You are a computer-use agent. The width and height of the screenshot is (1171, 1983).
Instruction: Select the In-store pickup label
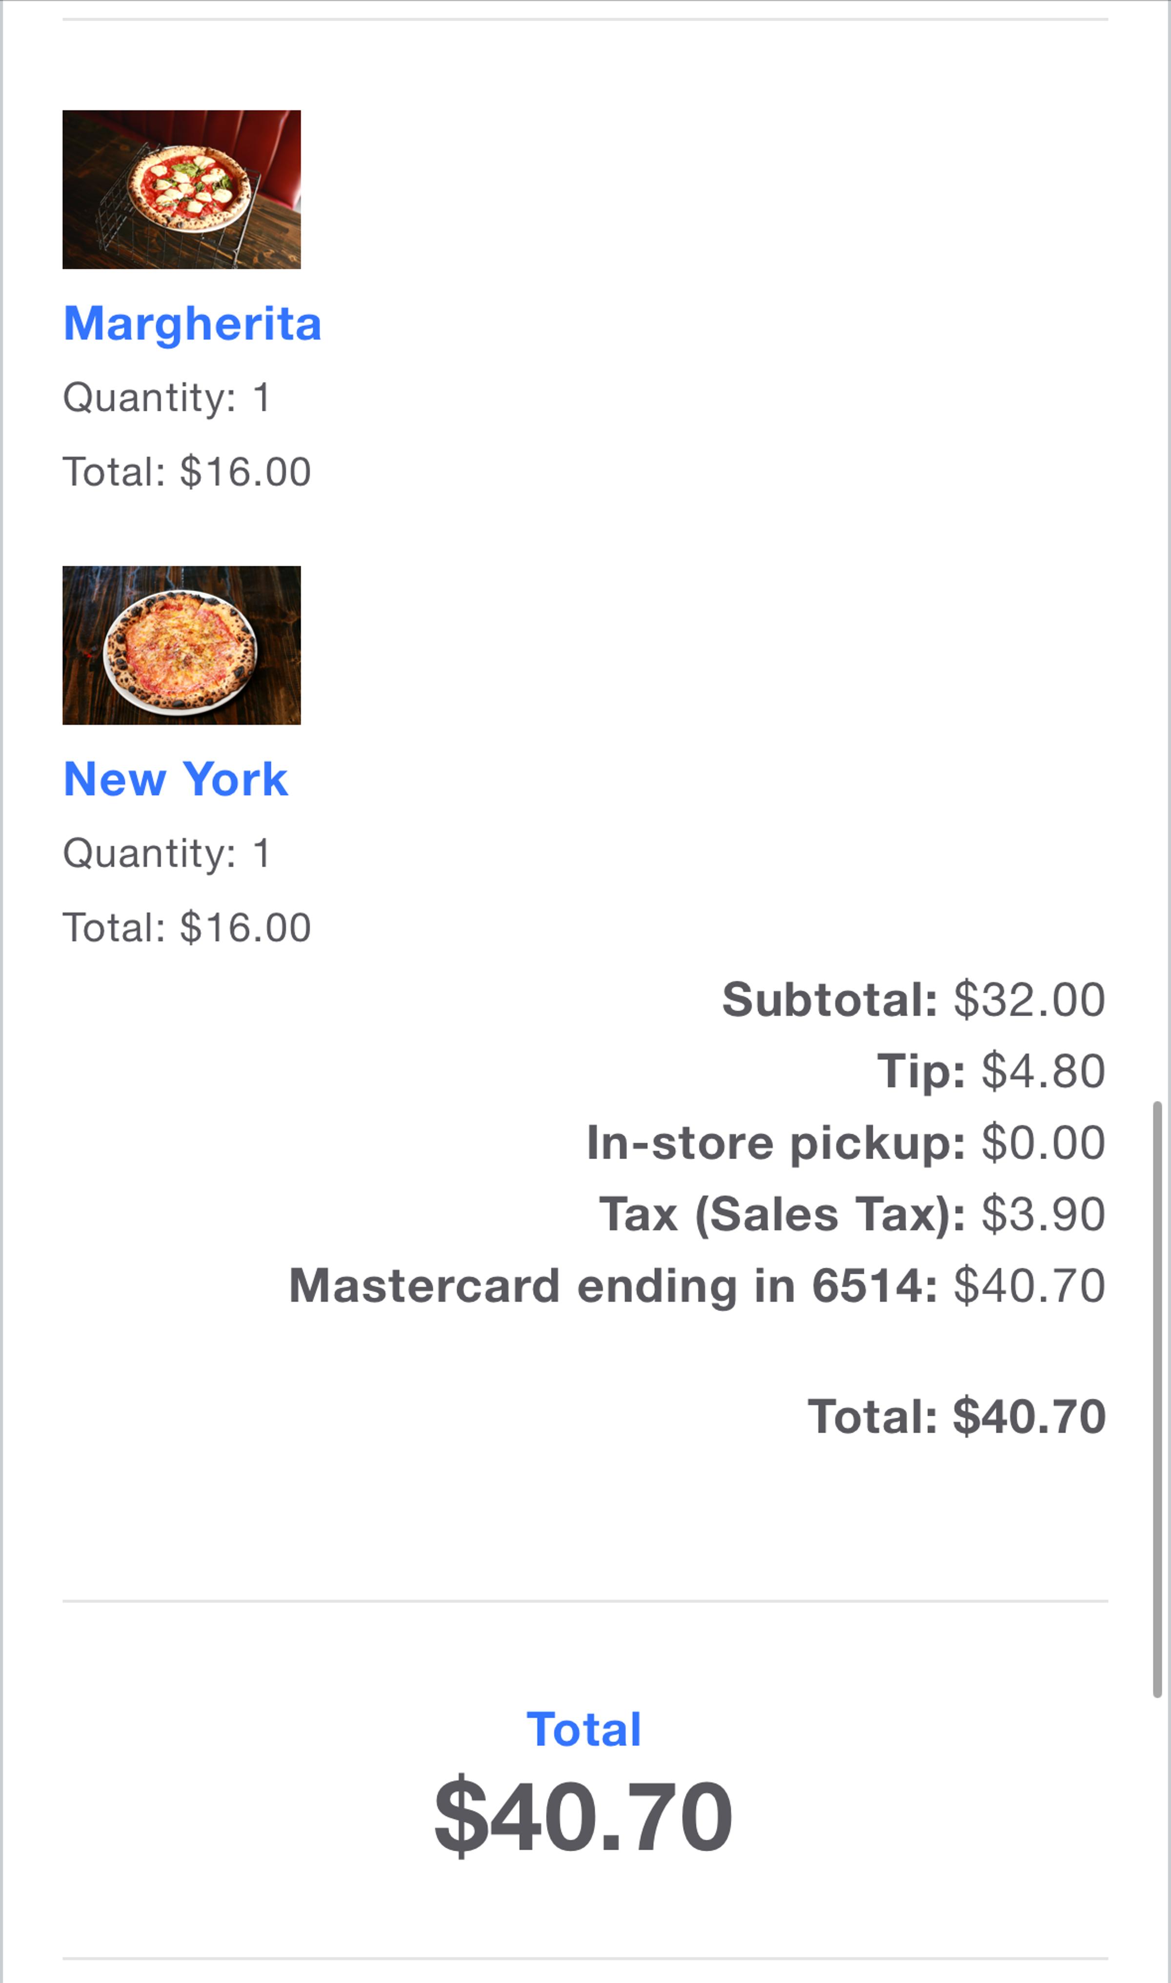coord(776,1143)
